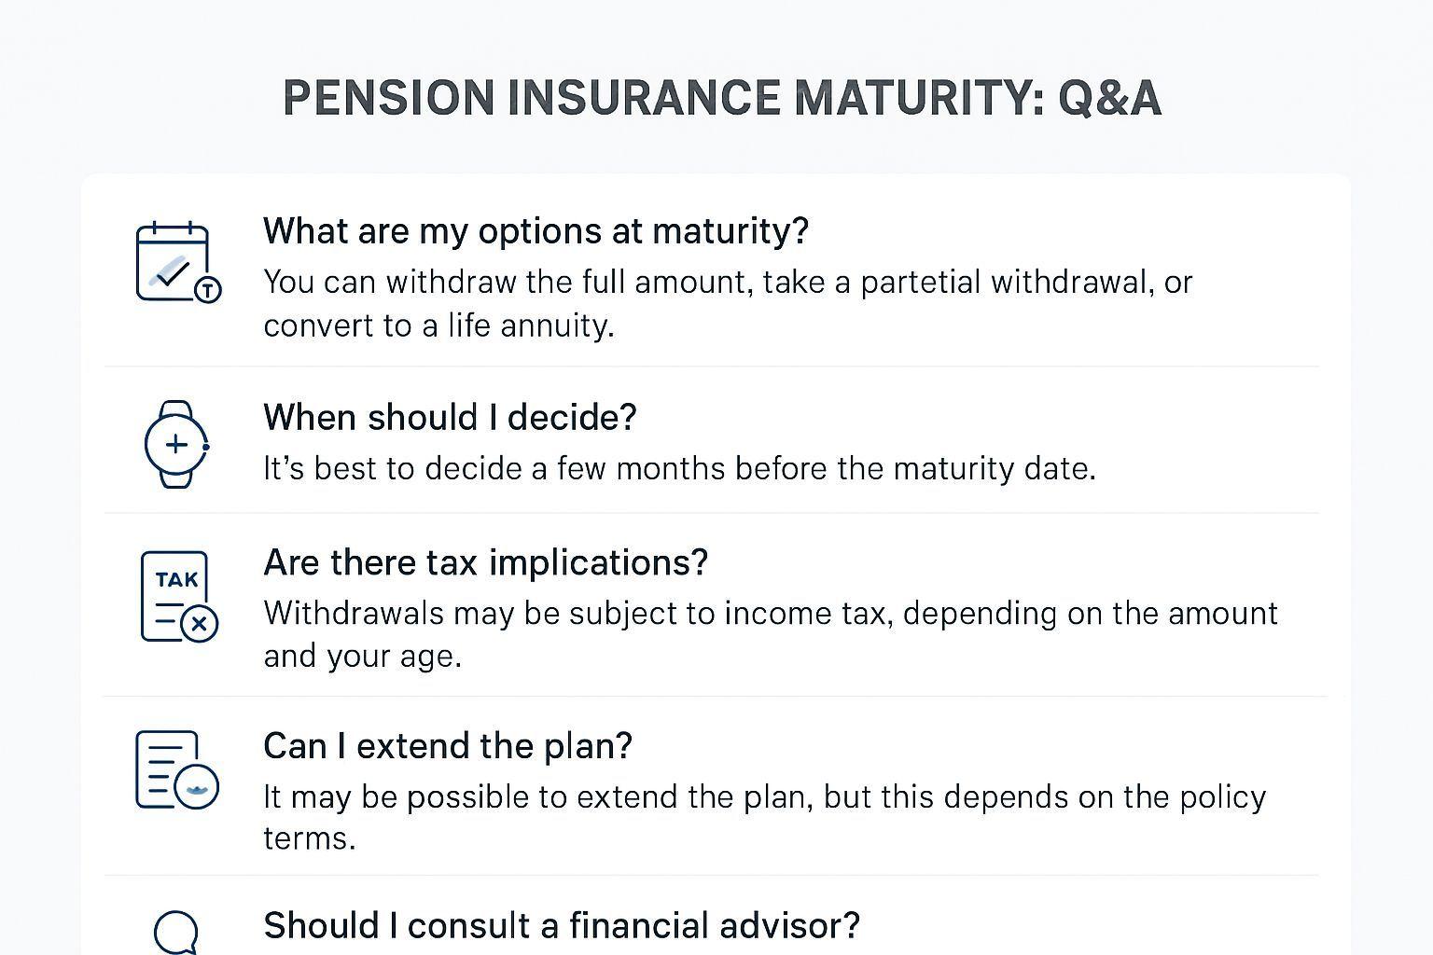Expand the "When should I decide?" question
The height and width of the screenshot is (955, 1433).
450,417
